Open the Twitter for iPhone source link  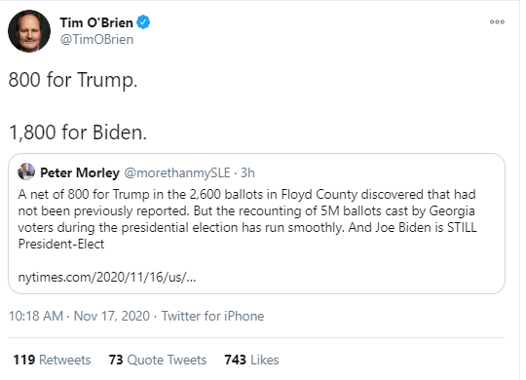pyautogui.click(x=212, y=316)
